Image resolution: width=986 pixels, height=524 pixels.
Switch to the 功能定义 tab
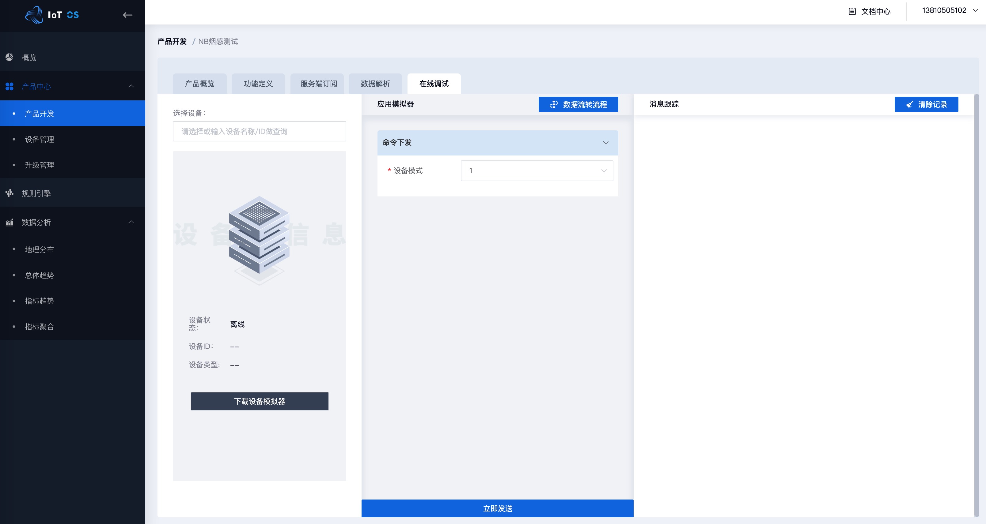pos(258,84)
